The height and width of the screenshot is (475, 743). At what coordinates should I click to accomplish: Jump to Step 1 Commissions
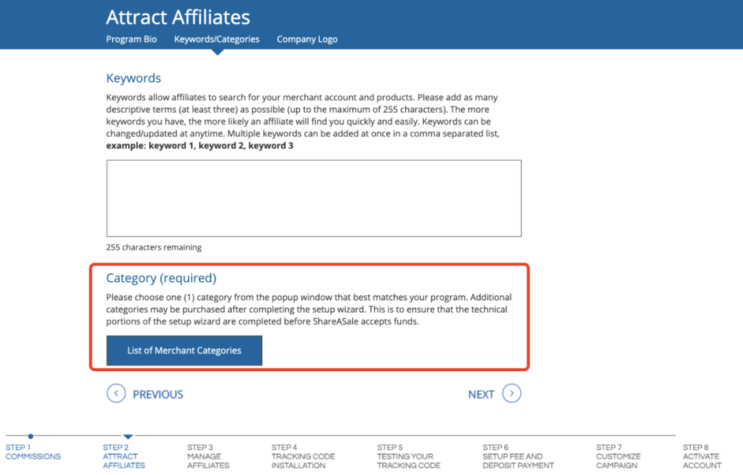[33, 452]
